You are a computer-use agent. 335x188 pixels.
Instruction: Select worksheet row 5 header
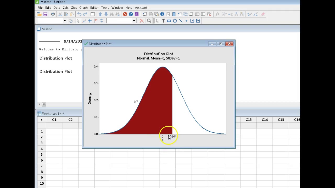click(x=41, y=155)
